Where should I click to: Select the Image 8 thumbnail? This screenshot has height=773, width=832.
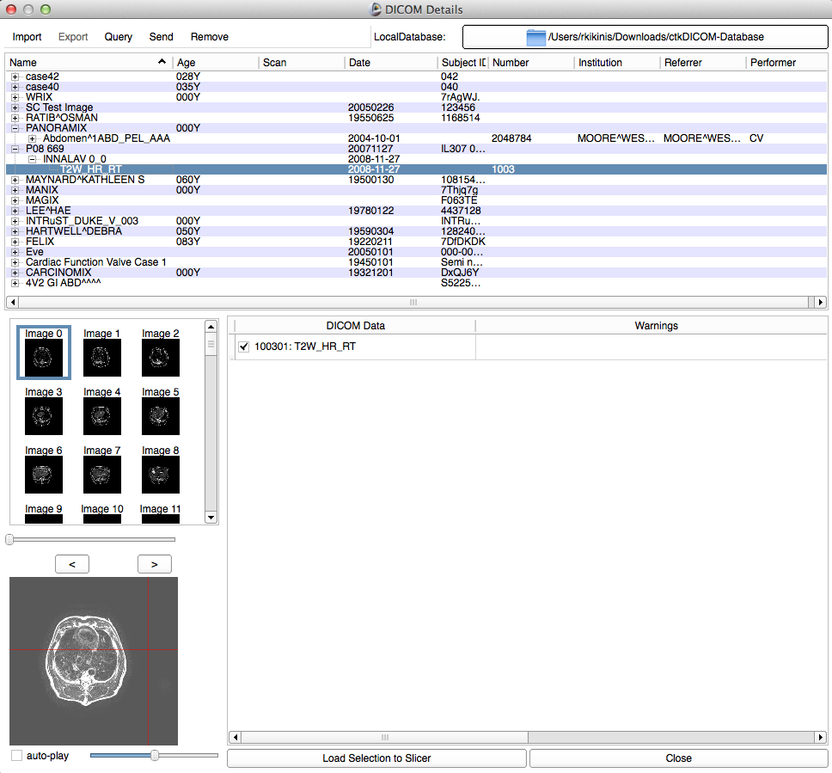coord(161,474)
